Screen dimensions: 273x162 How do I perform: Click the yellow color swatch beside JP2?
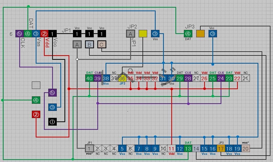click(143, 33)
